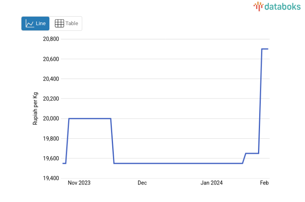Click the Dec x-axis label
305x202 pixels.
click(x=142, y=183)
